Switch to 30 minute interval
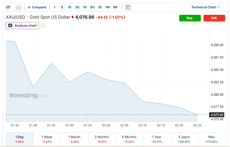The width and height of the screenshot is (230, 147). tap(77, 7)
